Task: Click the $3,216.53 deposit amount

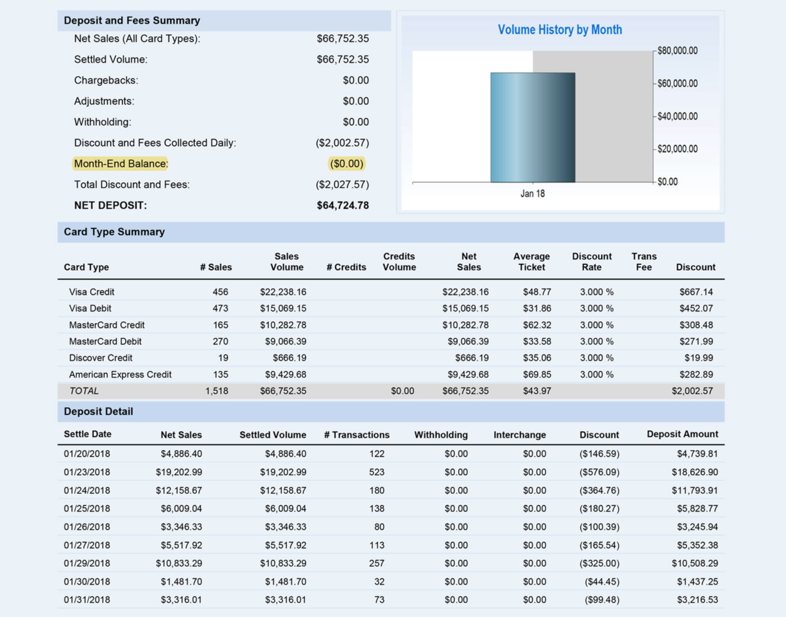Action: (697, 600)
